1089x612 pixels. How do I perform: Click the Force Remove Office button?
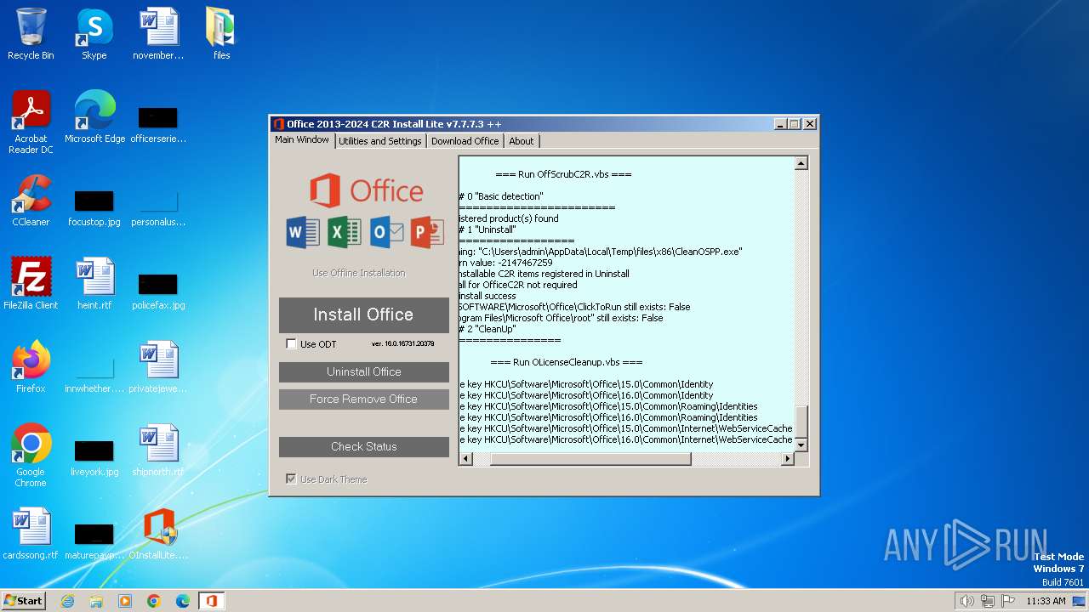tap(364, 399)
